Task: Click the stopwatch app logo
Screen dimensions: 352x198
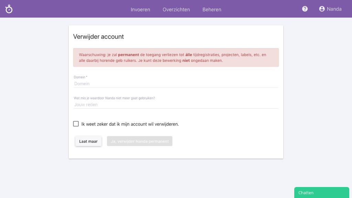Action: click(x=9, y=9)
